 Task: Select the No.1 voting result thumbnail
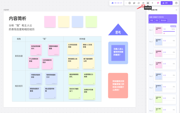pos(159,30)
